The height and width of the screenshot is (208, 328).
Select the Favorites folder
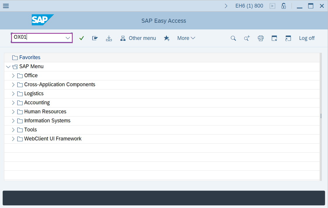pos(29,57)
